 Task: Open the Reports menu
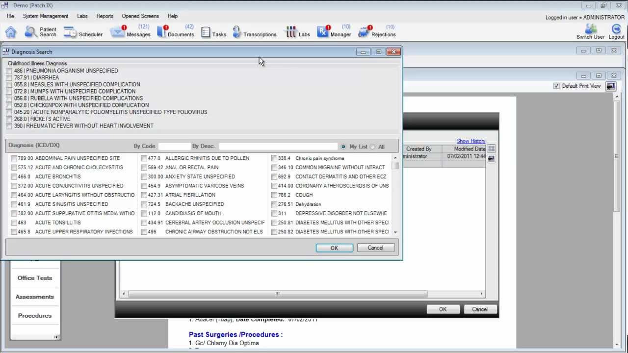click(105, 16)
